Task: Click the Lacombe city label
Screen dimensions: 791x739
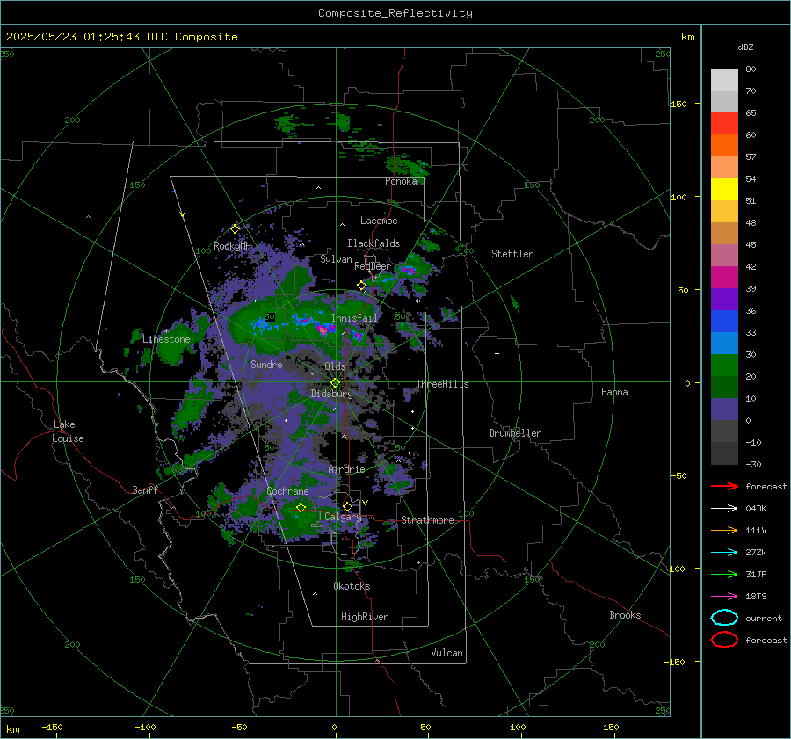Action: [x=379, y=221]
